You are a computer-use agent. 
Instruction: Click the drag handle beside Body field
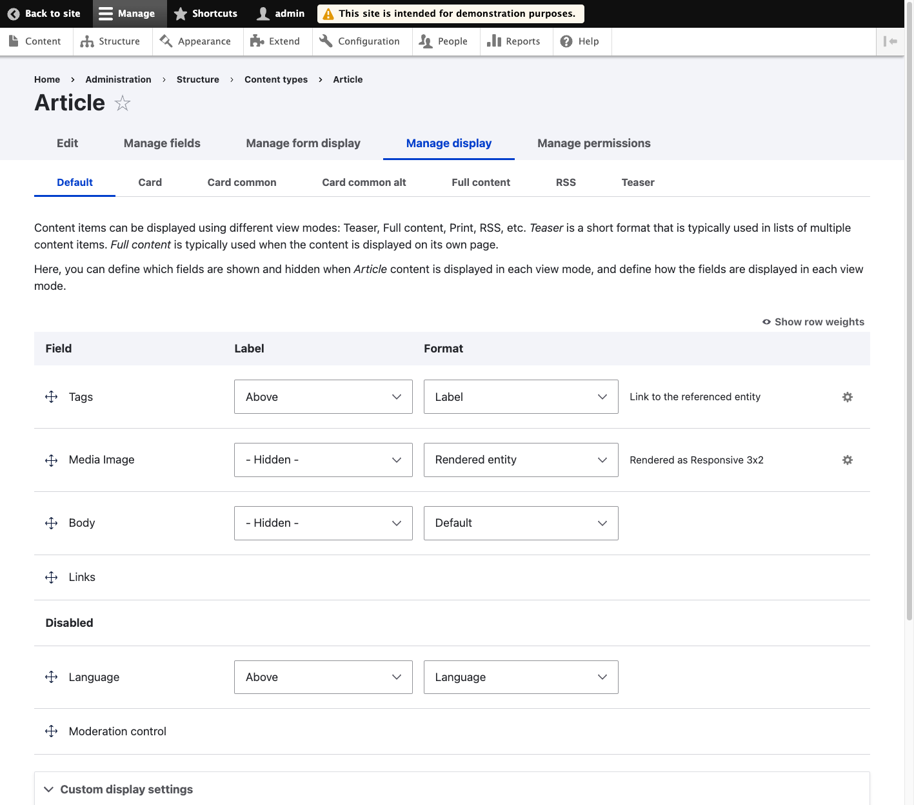tap(51, 523)
